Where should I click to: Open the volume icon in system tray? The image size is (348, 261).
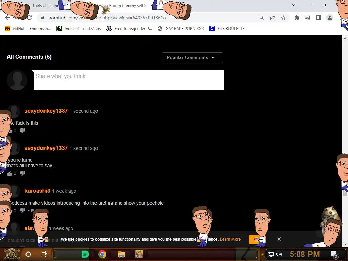(279, 254)
